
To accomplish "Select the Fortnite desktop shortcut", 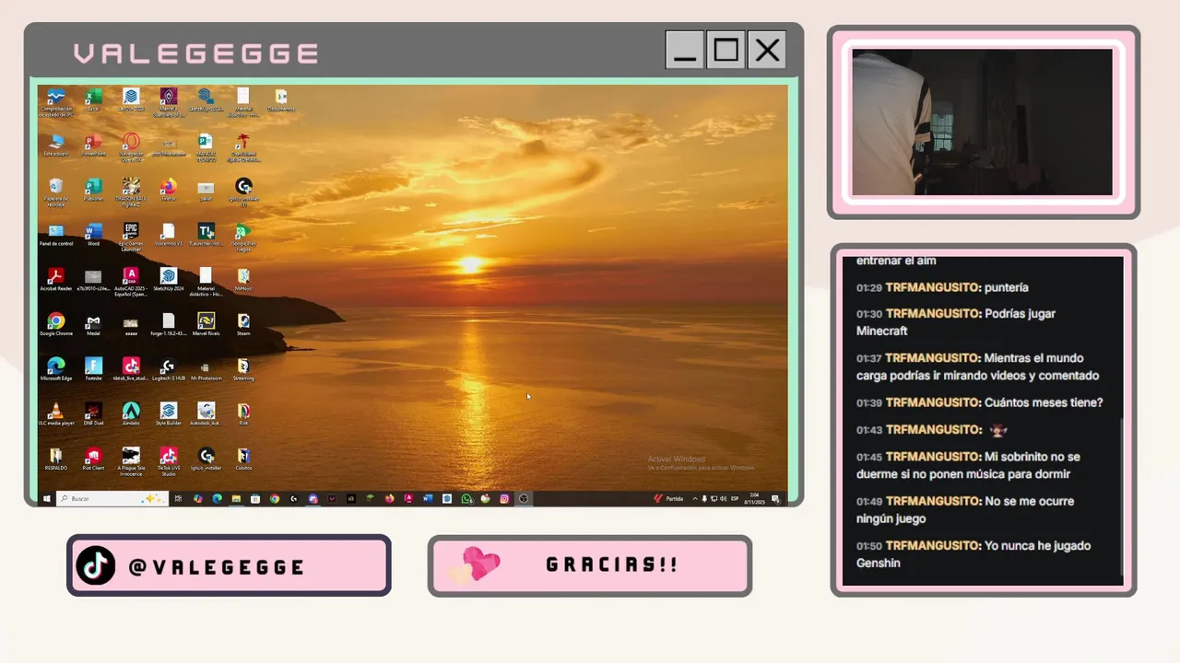I will [x=93, y=368].
